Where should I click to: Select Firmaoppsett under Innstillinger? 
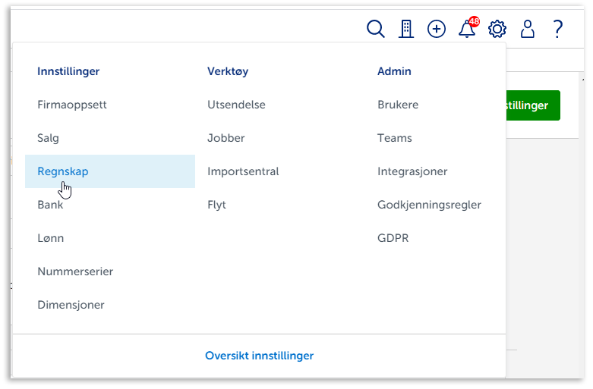point(72,105)
